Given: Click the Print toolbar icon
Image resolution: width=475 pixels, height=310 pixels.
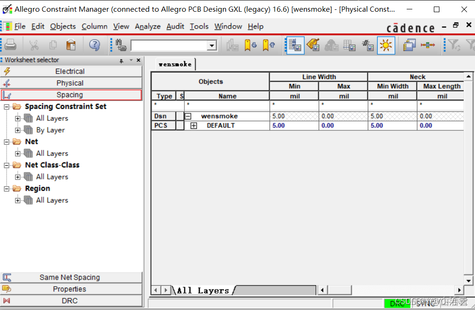Looking at the screenshot, I should [11, 45].
